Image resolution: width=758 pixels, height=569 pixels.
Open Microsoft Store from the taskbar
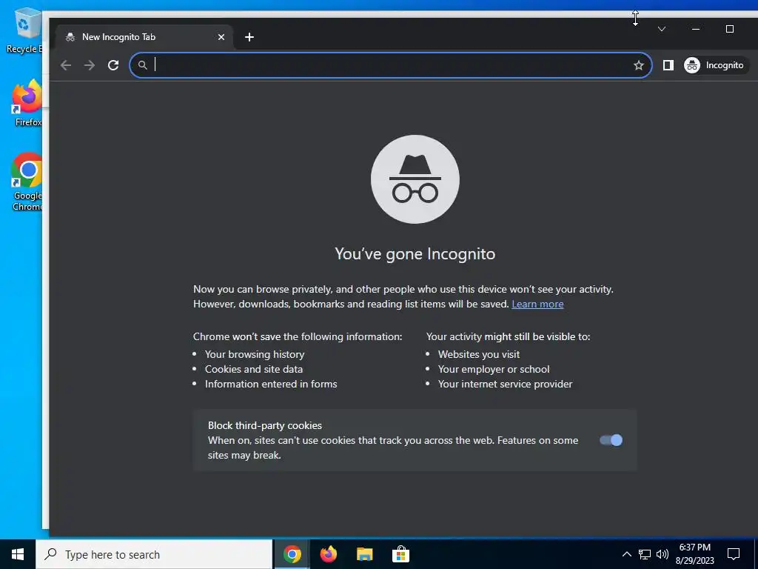tap(400, 554)
